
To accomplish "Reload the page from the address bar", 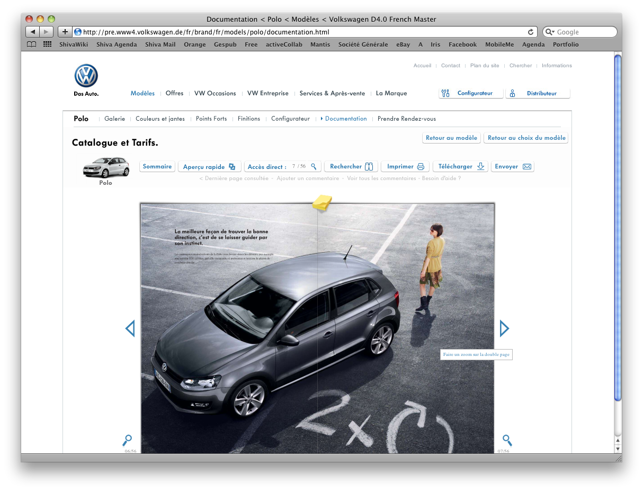I will (x=530, y=32).
